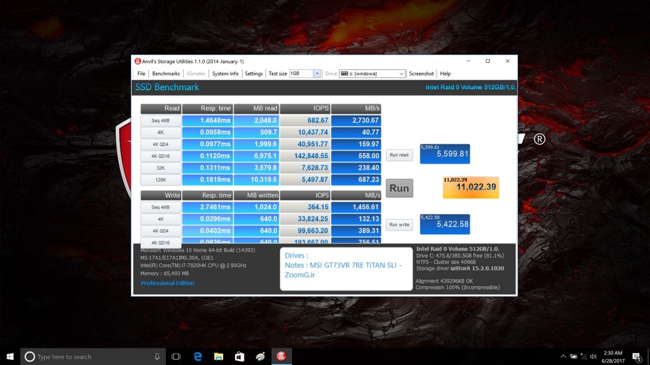
Task: Click the write 4K QD16 test button
Action: [160, 242]
